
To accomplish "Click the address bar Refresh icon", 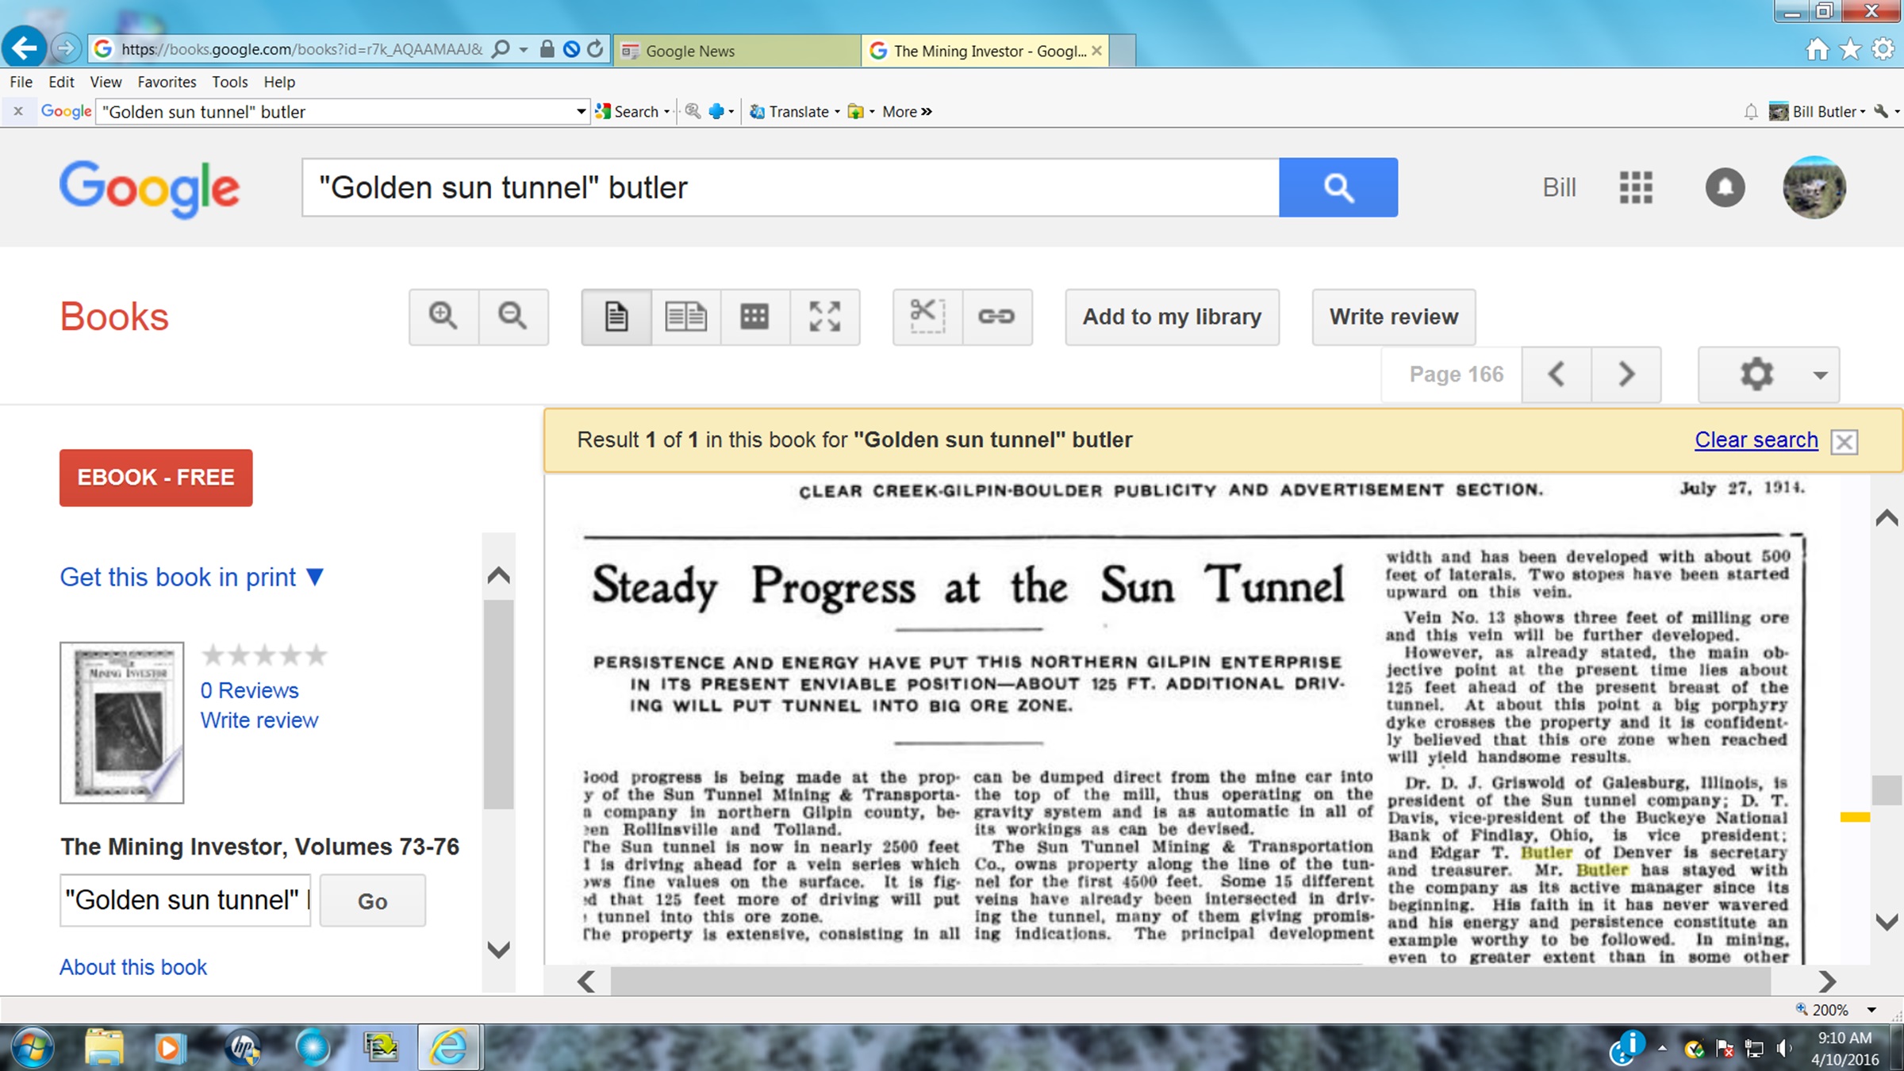I will tap(595, 49).
